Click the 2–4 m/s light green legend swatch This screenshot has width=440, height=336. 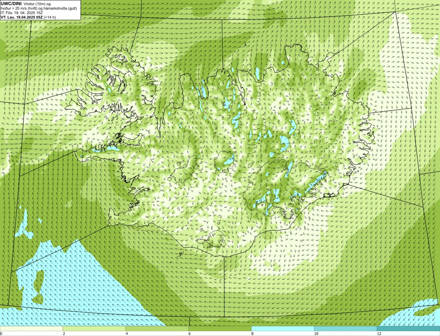[95, 329]
